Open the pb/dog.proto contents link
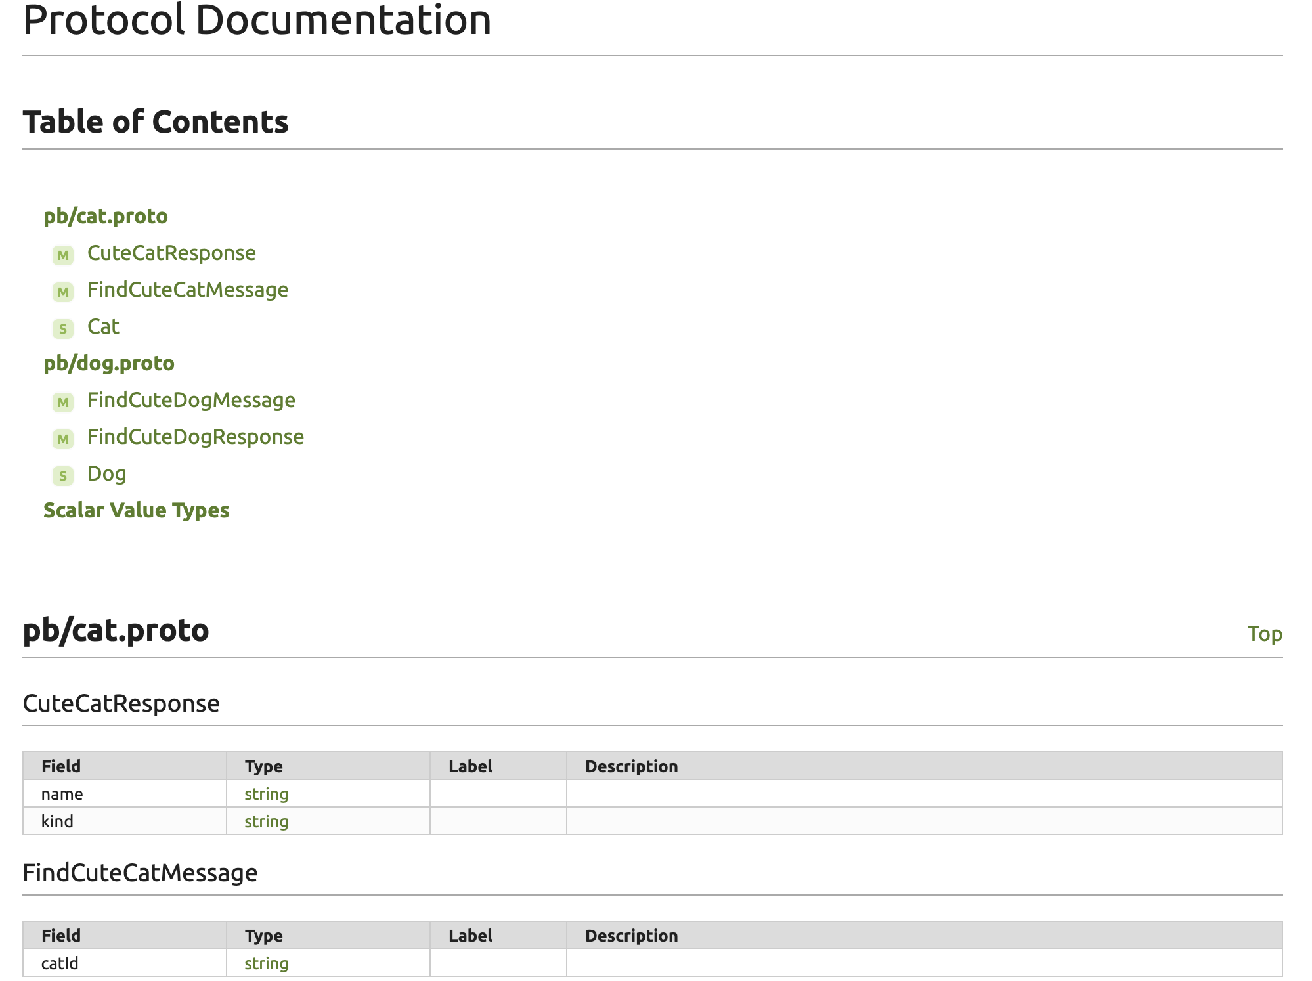 (x=109, y=363)
